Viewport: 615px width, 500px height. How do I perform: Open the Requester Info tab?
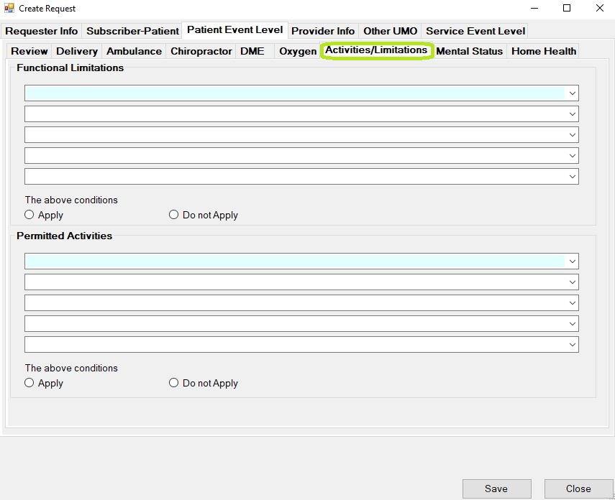[x=42, y=31]
